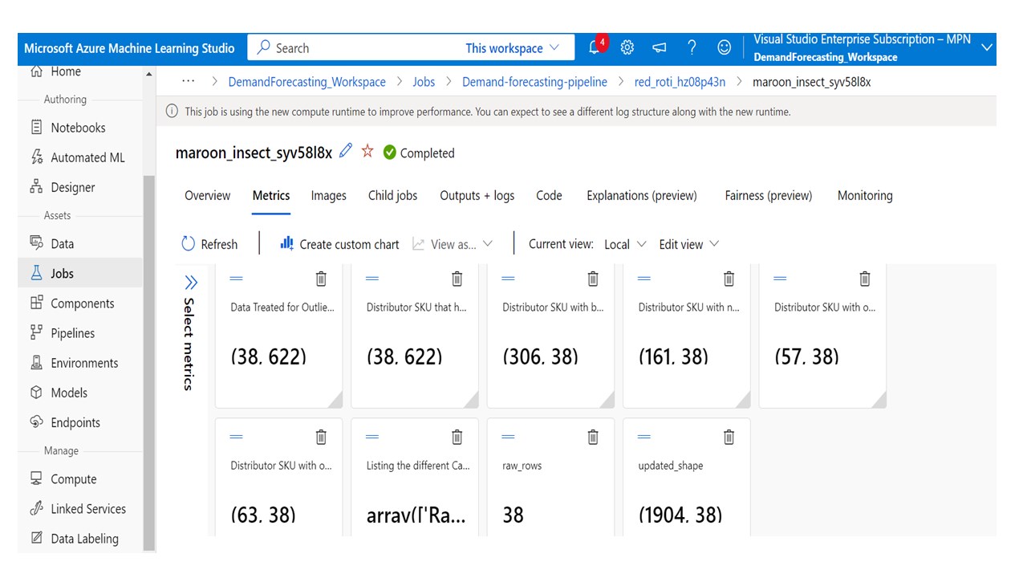
Task: Star the maroon_insect_syv58l8x job as favorite
Action: (x=367, y=151)
